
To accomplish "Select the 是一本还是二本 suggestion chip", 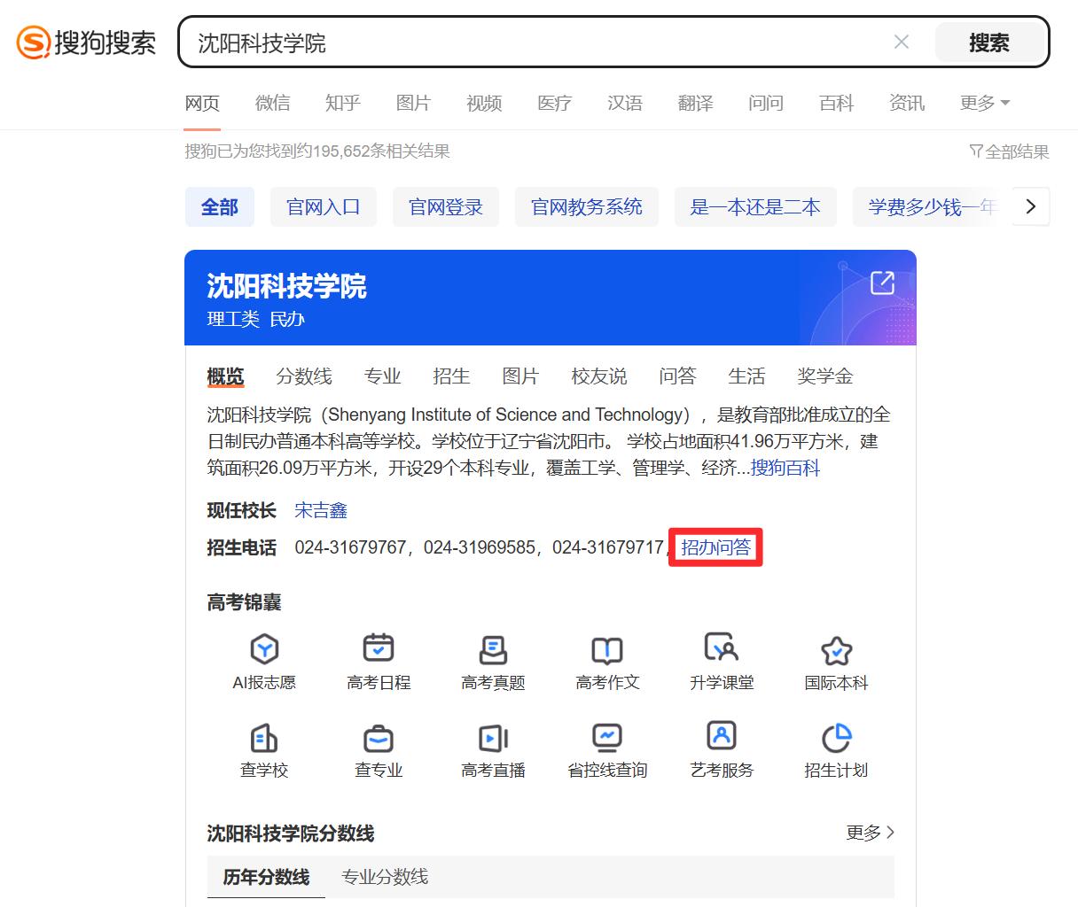I will pyautogui.click(x=755, y=207).
